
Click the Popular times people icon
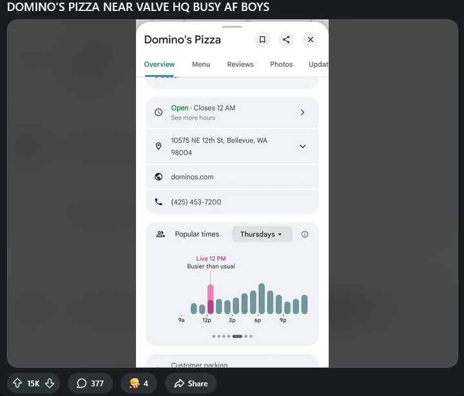(160, 234)
